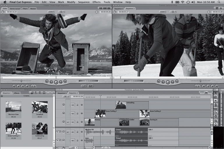This screenshot has width=224, height=149.
Task: Open the Sequence menu
Action: [84, 2]
